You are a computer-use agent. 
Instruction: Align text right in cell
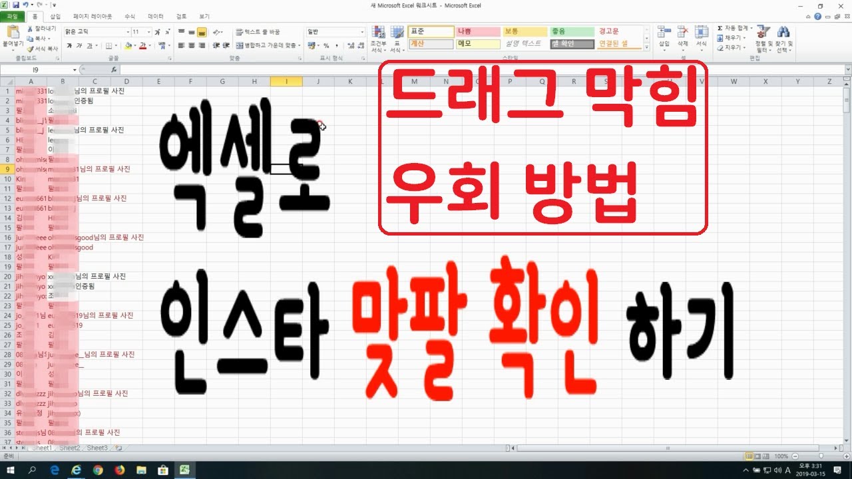click(202, 46)
